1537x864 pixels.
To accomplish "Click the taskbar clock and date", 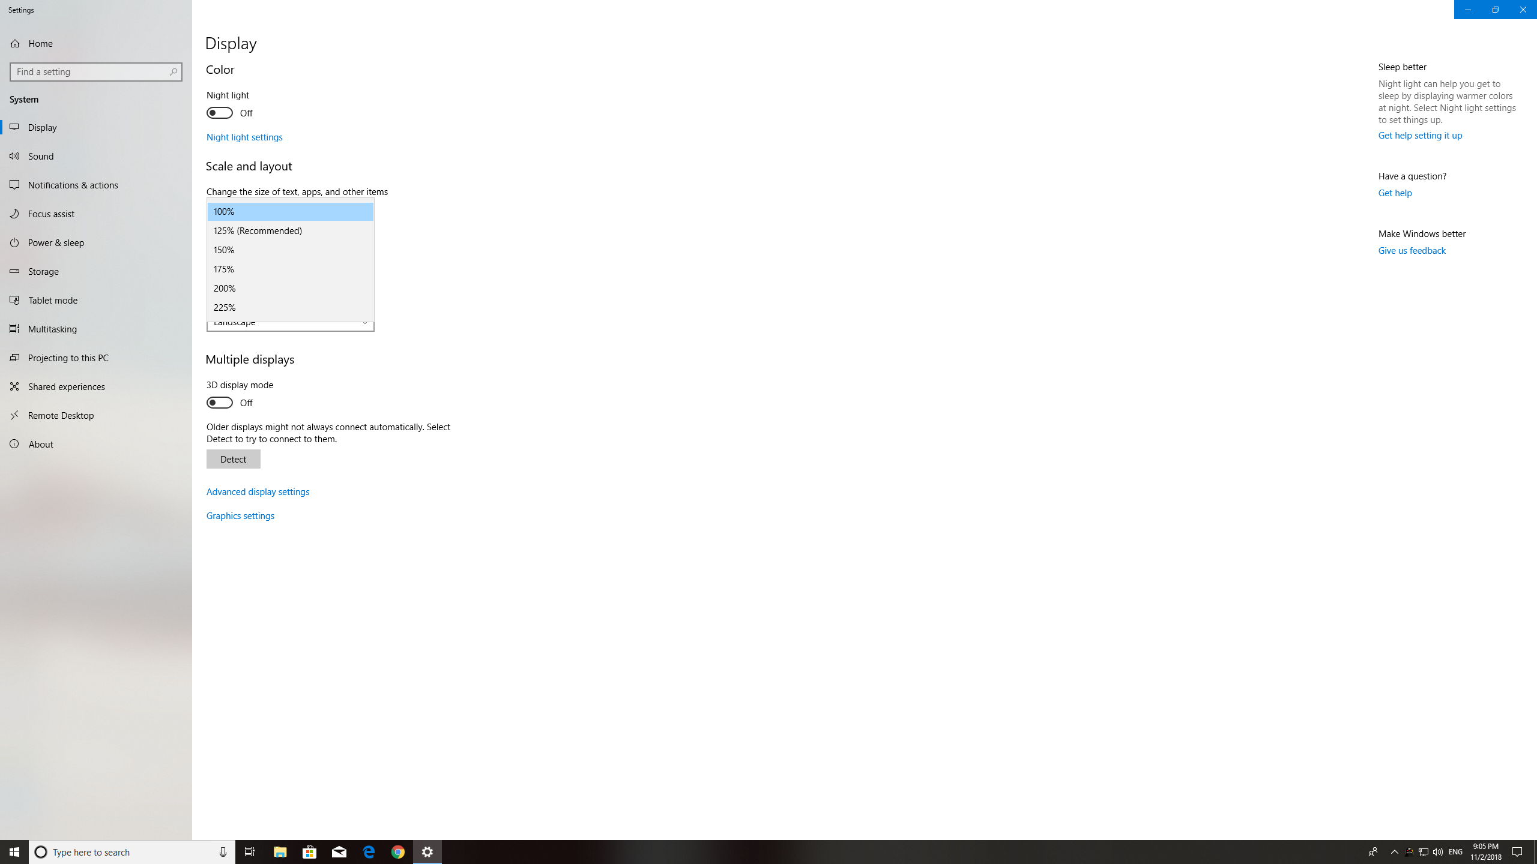I will point(1485,852).
